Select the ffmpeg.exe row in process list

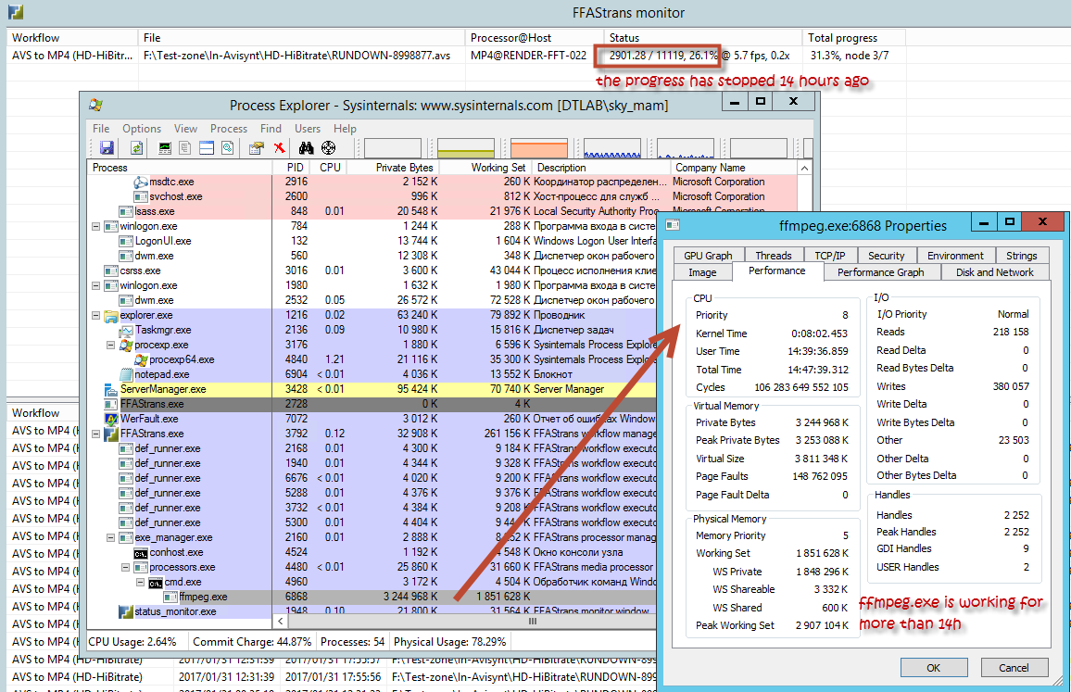coord(373,597)
